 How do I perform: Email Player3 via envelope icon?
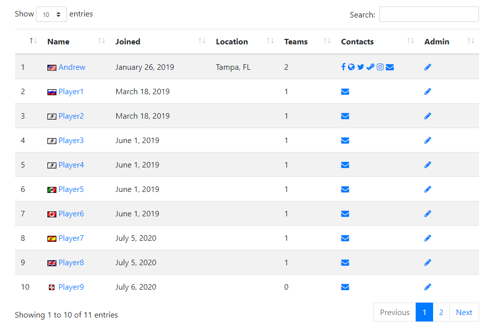[345, 141]
